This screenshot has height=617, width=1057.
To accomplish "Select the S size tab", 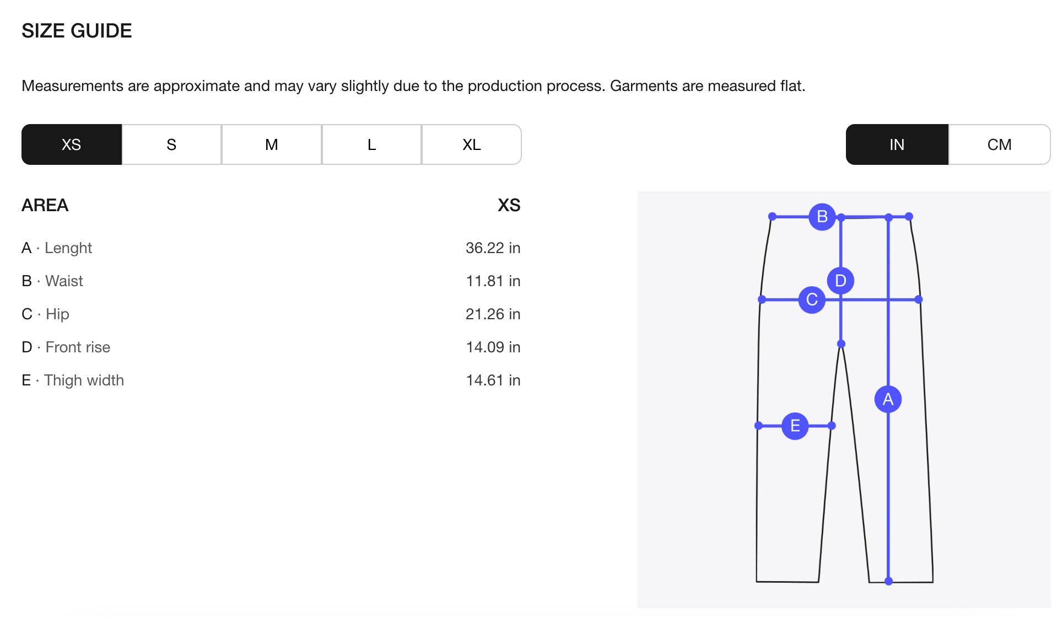I will tap(171, 144).
